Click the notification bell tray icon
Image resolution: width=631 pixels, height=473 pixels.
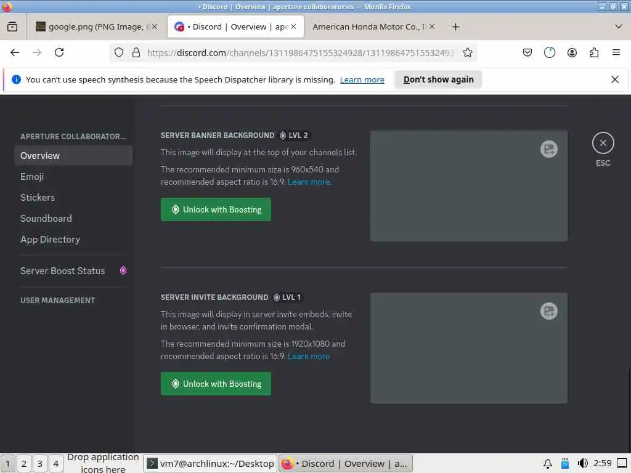(x=548, y=464)
